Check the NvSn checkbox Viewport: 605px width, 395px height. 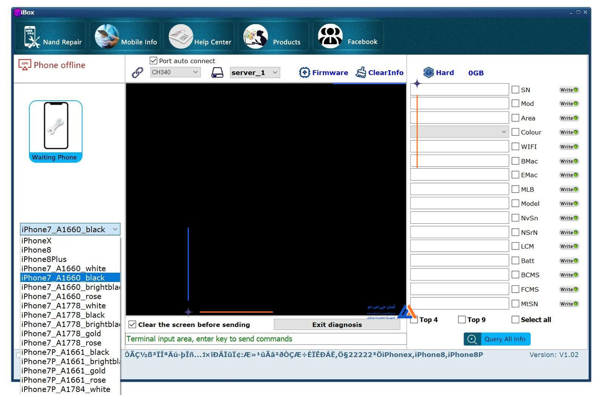point(515,218)
